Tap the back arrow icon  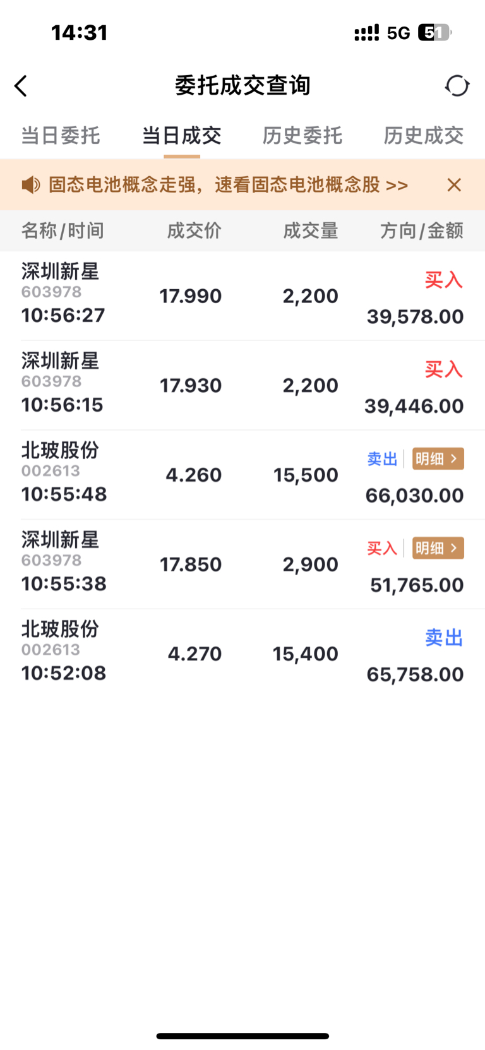[x=21, y=86]
